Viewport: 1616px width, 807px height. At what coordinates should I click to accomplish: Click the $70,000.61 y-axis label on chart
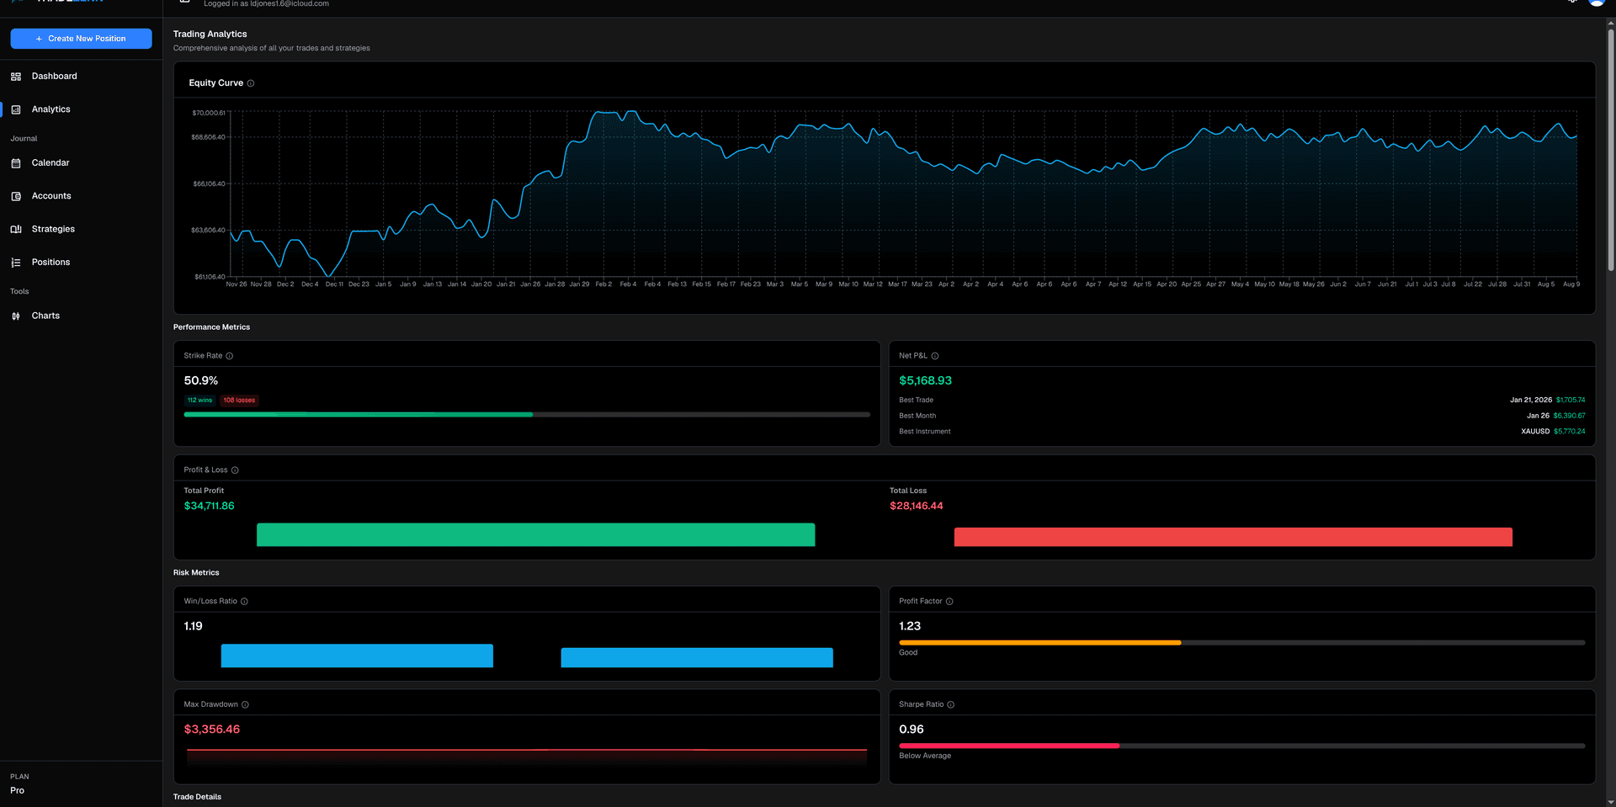coord(209,113)
